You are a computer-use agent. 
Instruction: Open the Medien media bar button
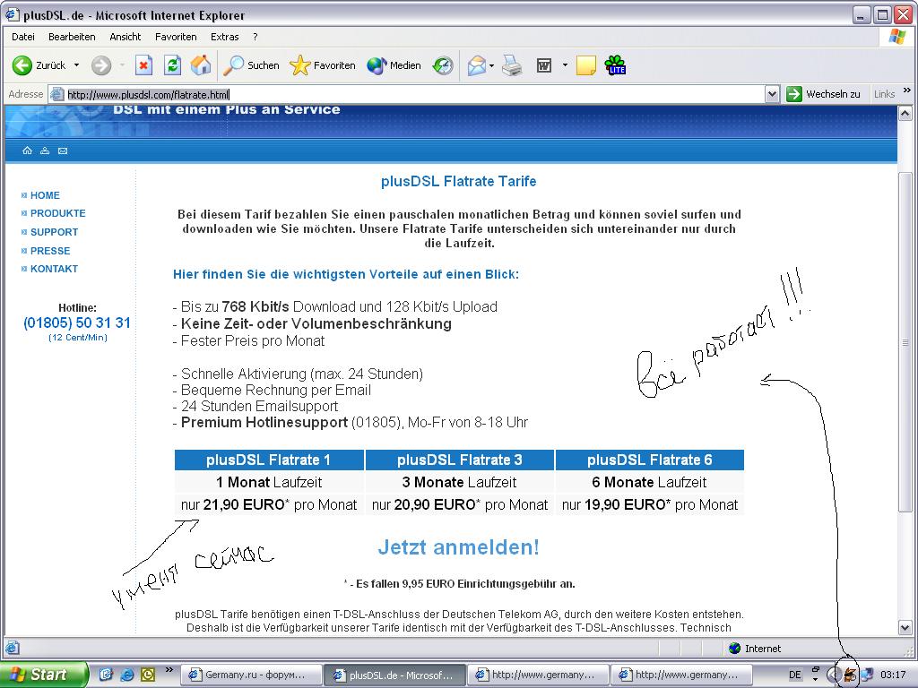[x=394, y=65]
